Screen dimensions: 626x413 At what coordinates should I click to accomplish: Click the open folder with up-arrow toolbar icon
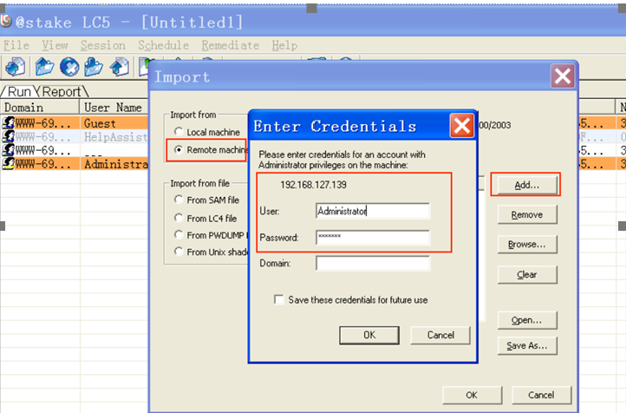44,66
